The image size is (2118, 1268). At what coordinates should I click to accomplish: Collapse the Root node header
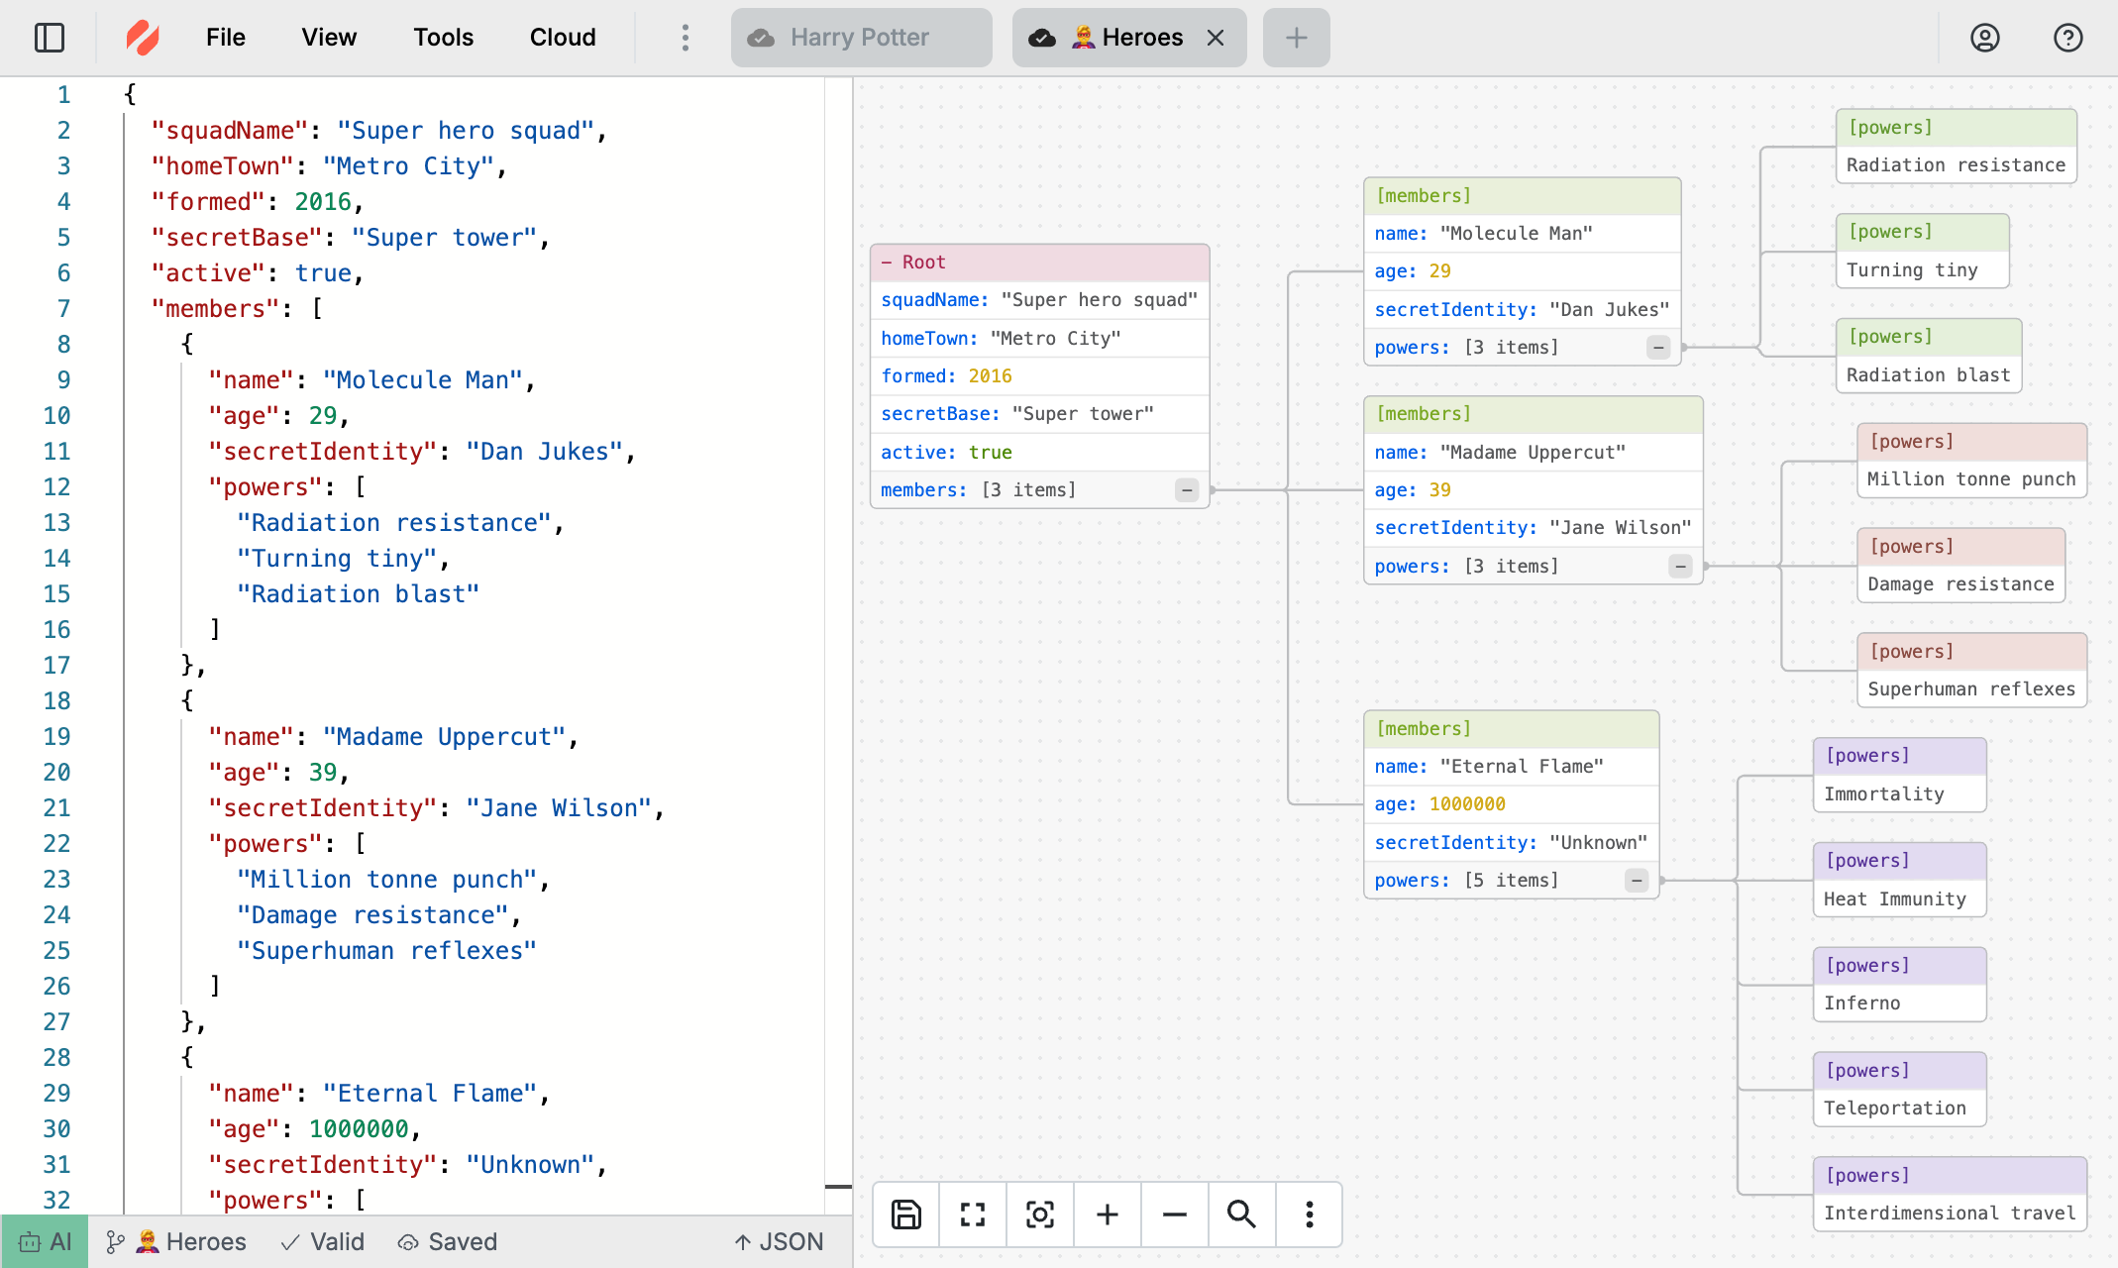1039,263
